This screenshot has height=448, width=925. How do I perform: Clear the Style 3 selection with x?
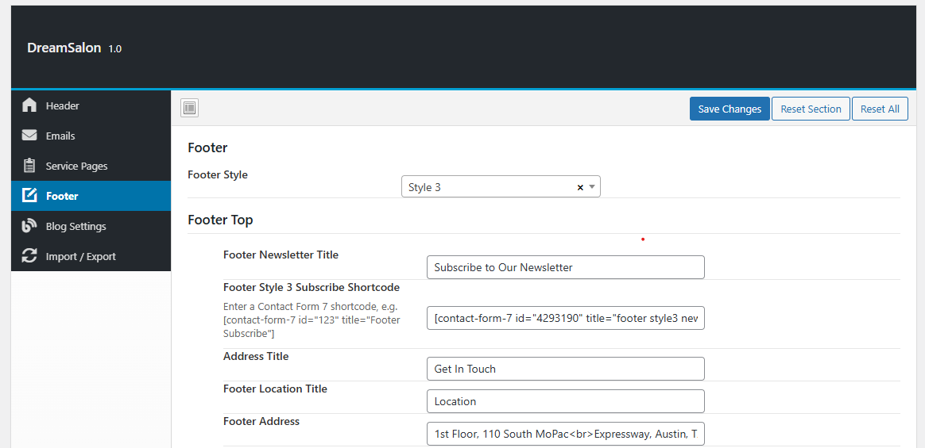coord(580,187)
